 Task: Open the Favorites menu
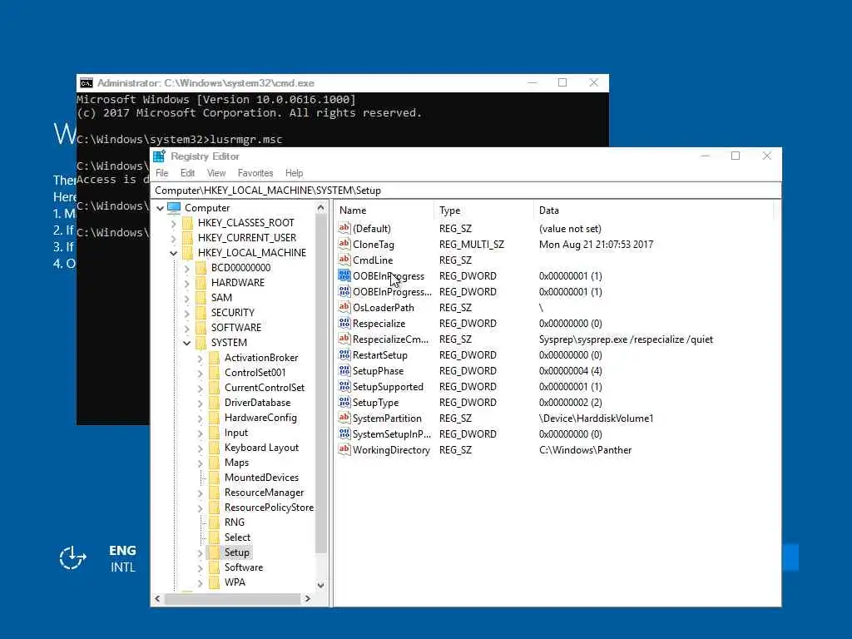pyautogui.click(x=255, y=173)
